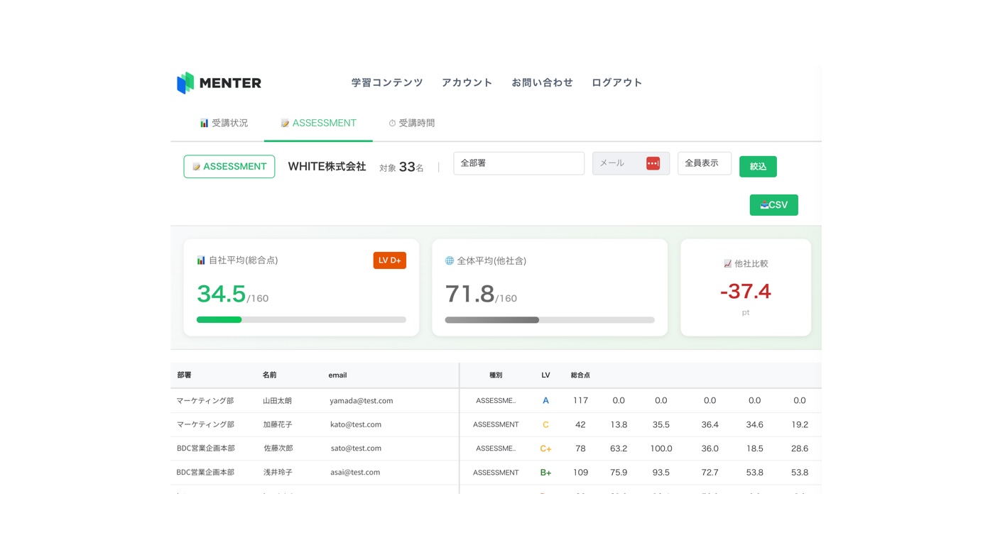Click the WHITE株式会社 company name
Screen dimensions: 1000x545
tap(327, 167)
